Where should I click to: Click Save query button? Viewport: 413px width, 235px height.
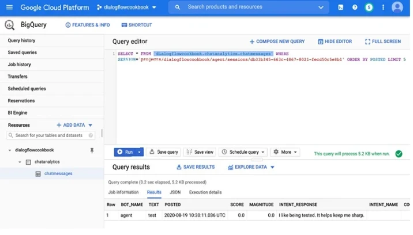164,152
